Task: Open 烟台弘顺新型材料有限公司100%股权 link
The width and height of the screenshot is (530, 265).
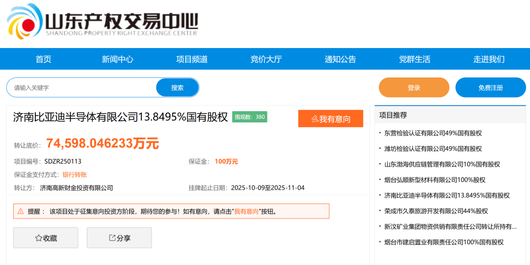Action: (x=435, y=180)
